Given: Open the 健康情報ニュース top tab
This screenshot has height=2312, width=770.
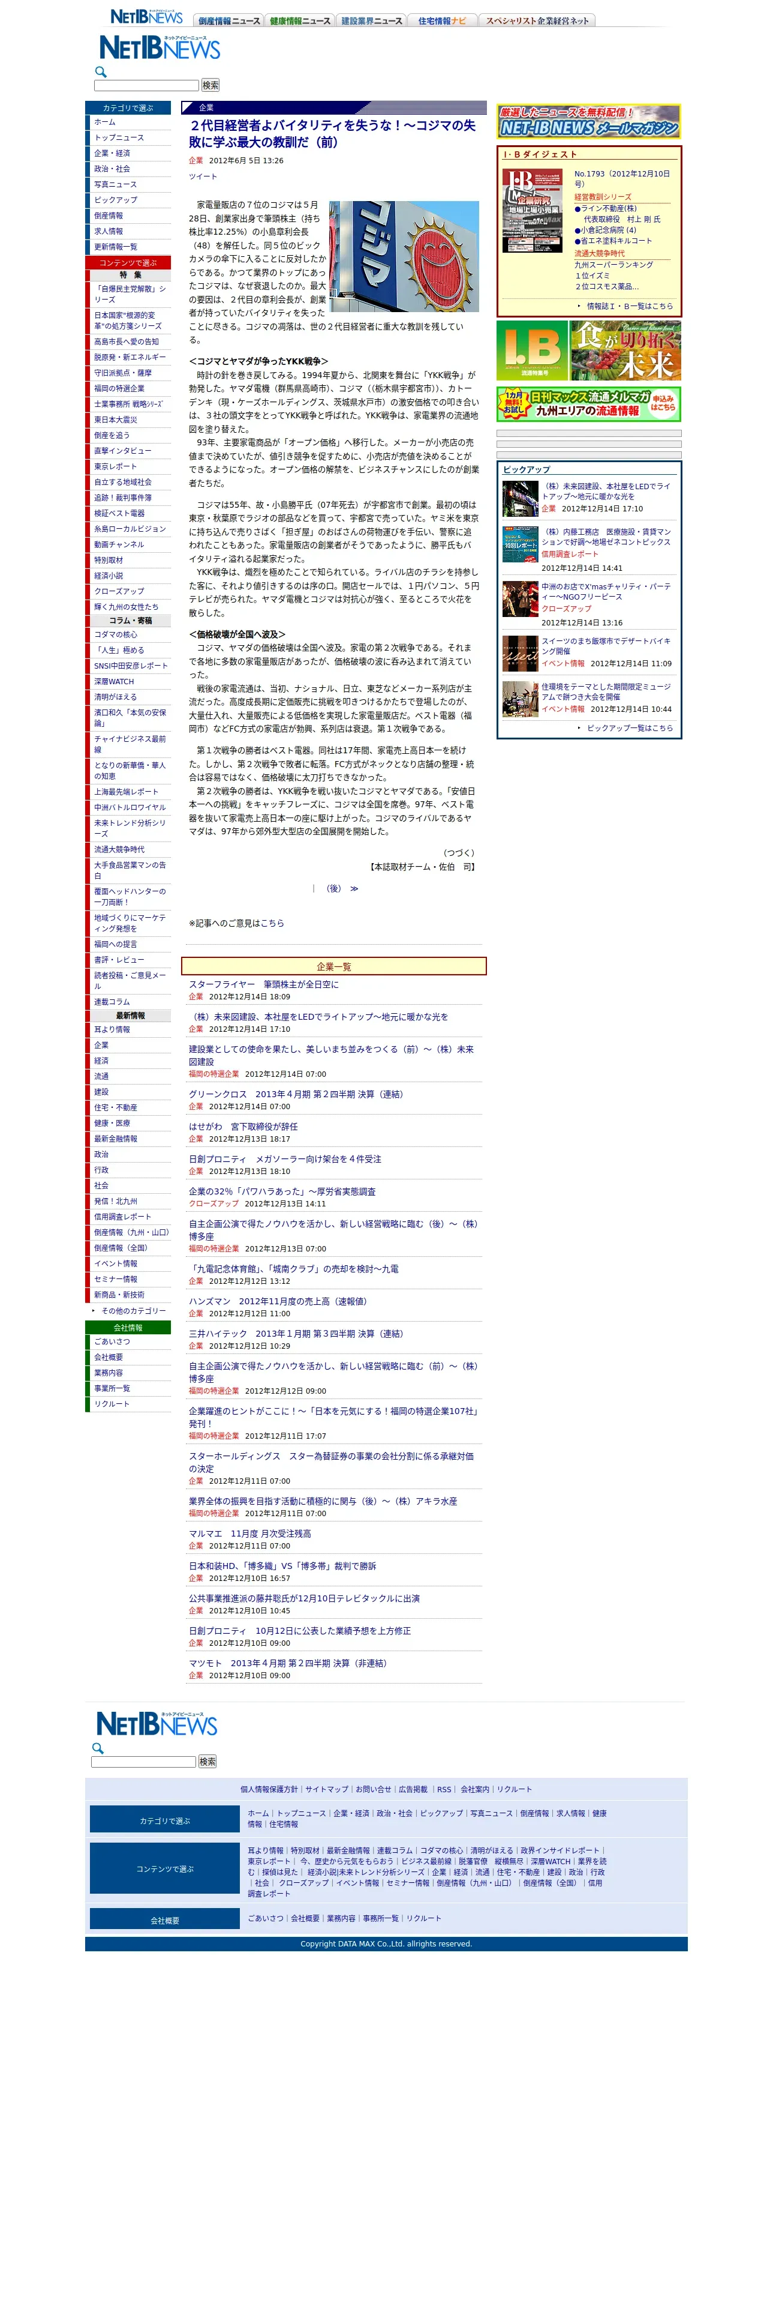Looking at the screenshot, I should click(x=299, y=20).
